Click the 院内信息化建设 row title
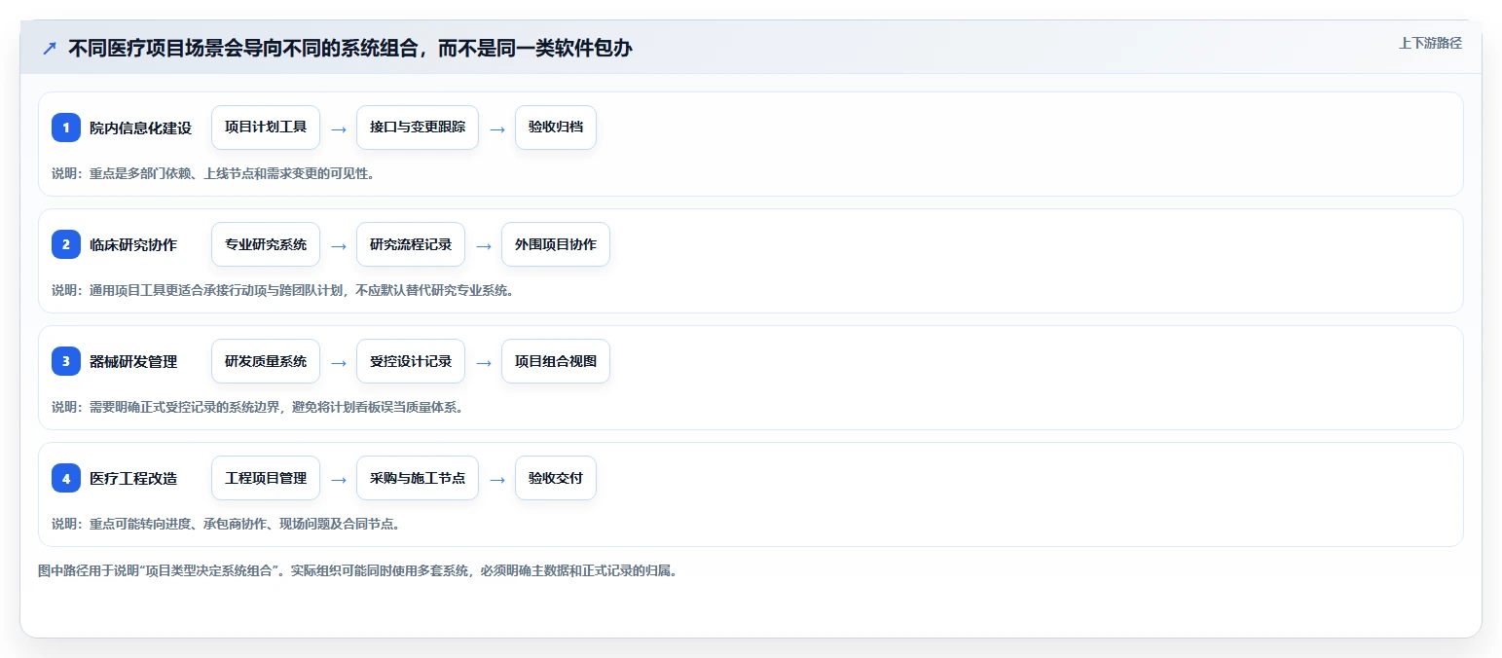Viewport: 1502px width, 658px height. pos(140,128)
